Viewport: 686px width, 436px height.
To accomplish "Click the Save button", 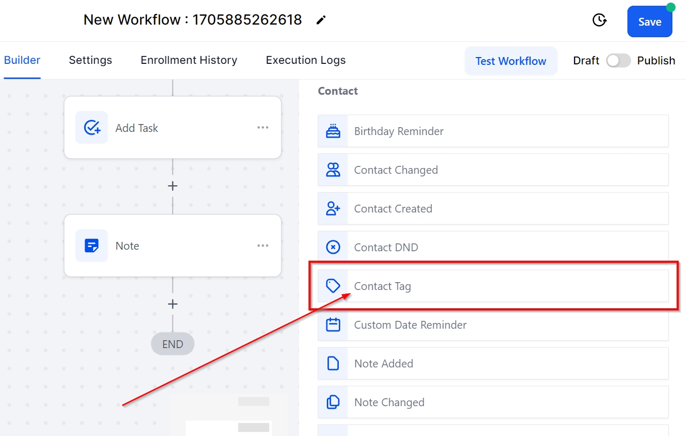I will [x=649, y=22].
